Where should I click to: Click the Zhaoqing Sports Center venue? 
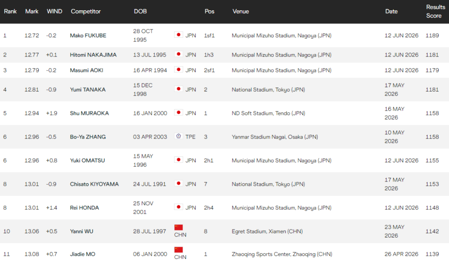click(282, 254)
